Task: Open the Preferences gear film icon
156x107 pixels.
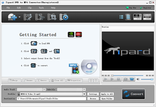Action: click(x=64, y=17)
